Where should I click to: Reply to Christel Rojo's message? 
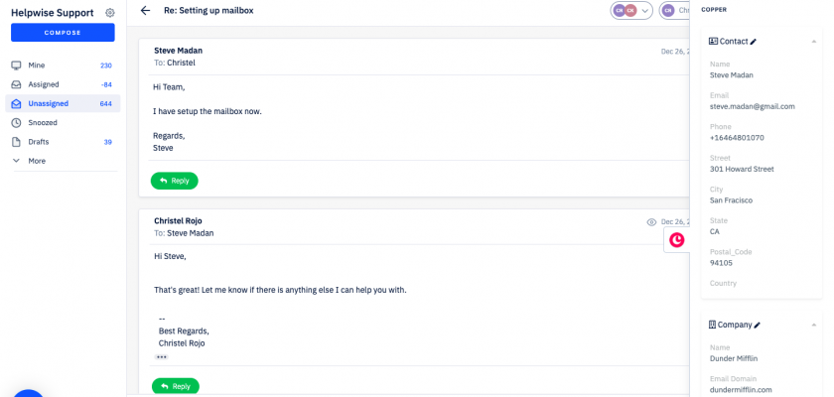coord(175,386)
